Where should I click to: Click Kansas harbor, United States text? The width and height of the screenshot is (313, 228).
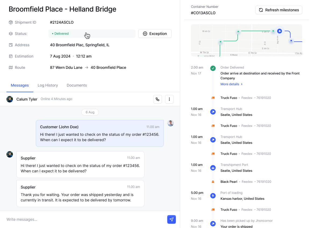click(242, 199)
